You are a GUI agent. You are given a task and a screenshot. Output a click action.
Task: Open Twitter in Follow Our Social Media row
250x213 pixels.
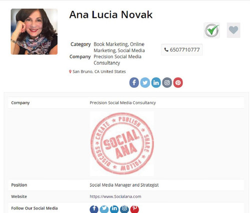point(104,209)
